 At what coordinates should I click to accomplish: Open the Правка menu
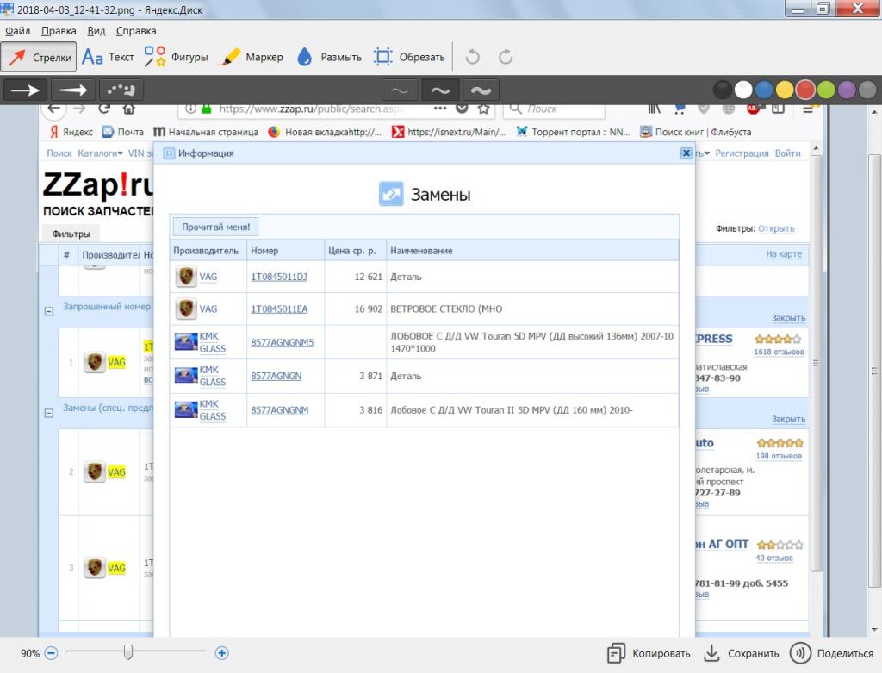coord(59,31)
